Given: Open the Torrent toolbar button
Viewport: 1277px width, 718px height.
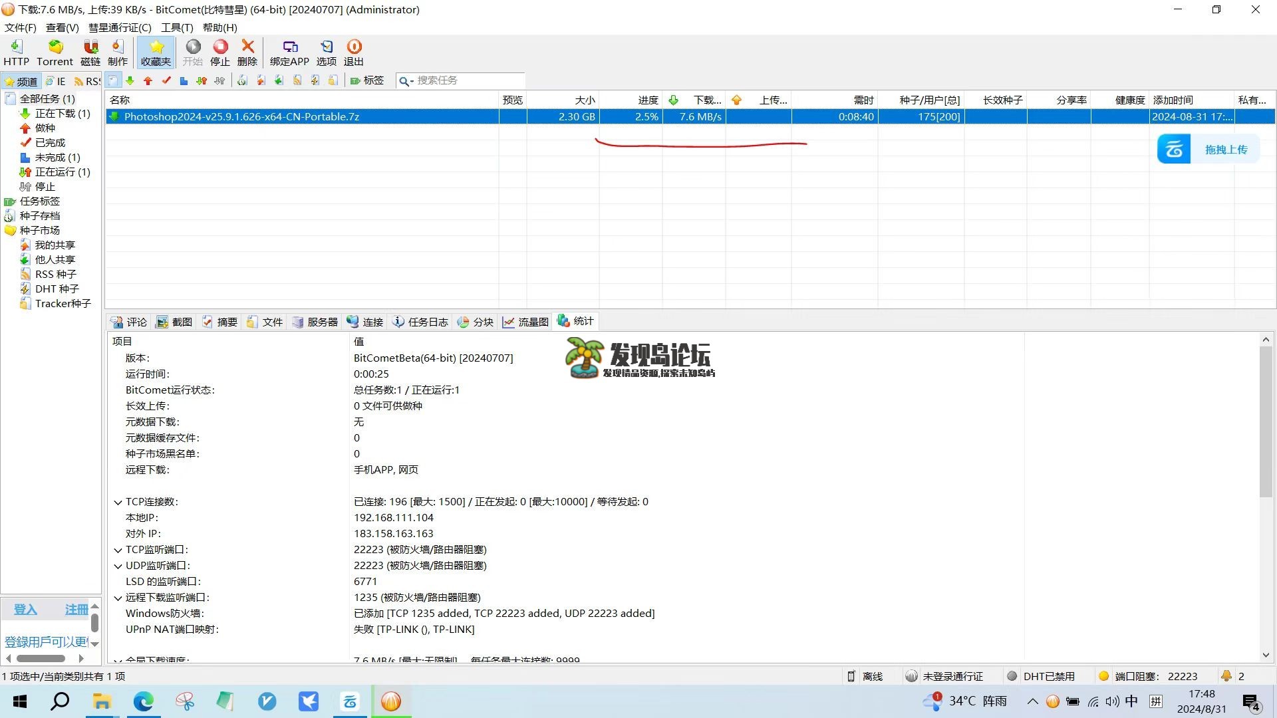Looking at the screenshot, I should [55, 53].
